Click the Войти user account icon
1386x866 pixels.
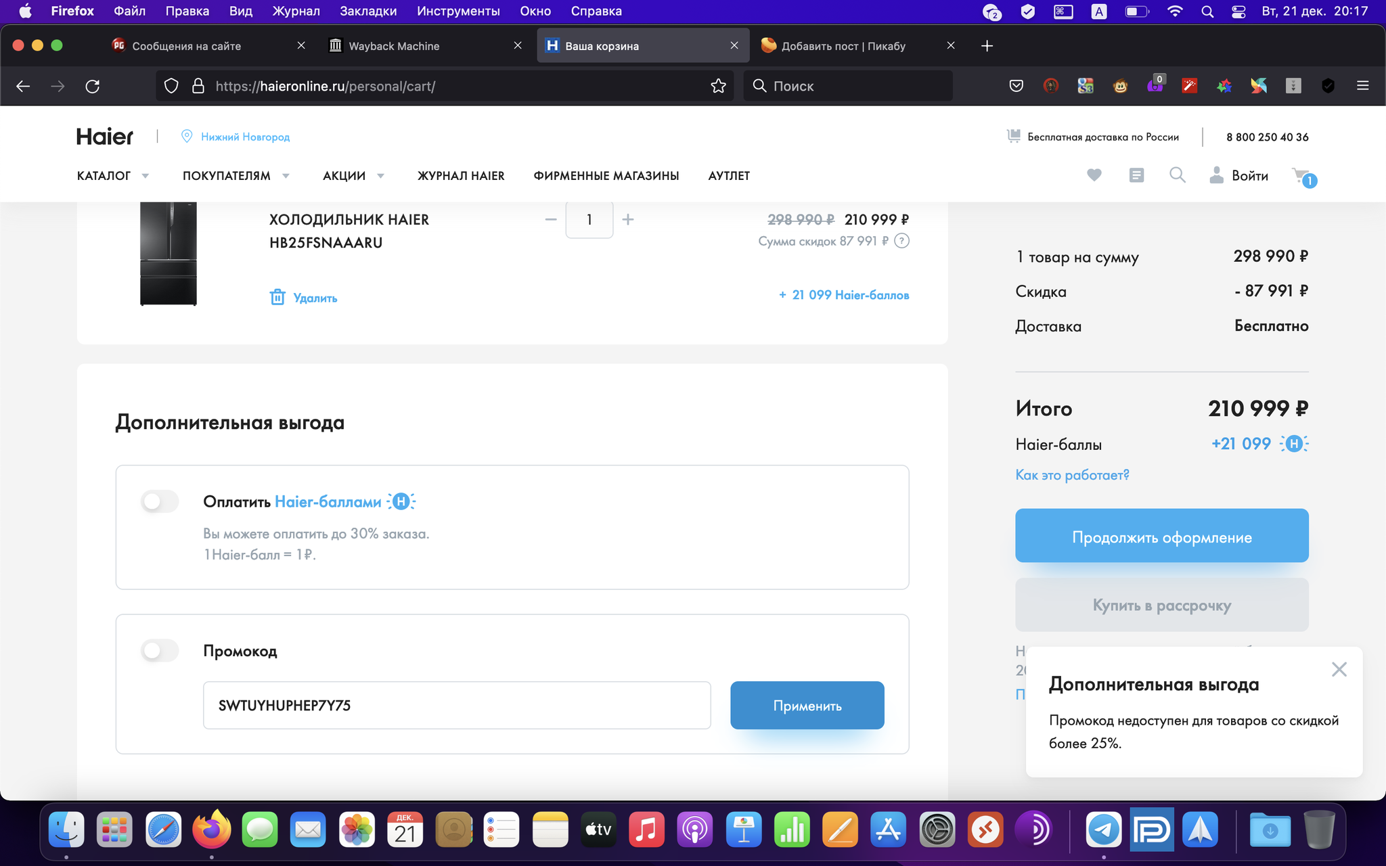click(1216, 175)
